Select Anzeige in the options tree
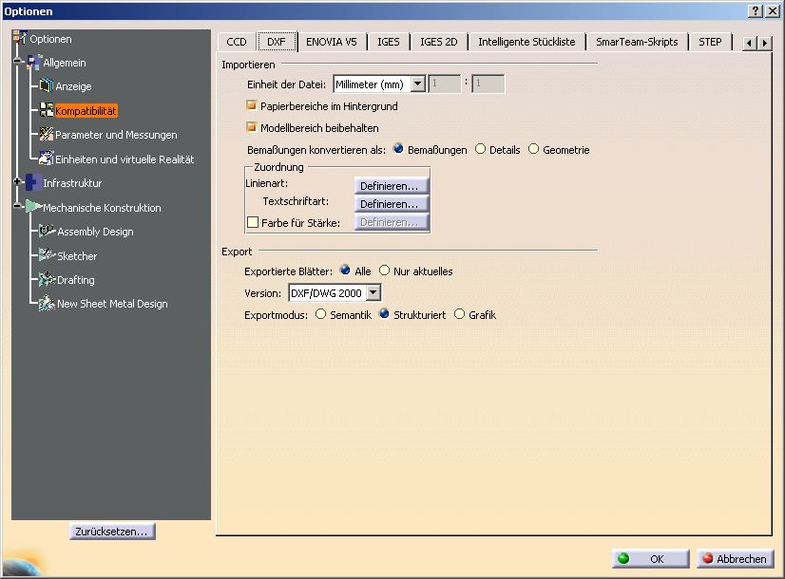The height and width of the screenshot is (579, 785). pyautogui.click(x=73, y=86)
